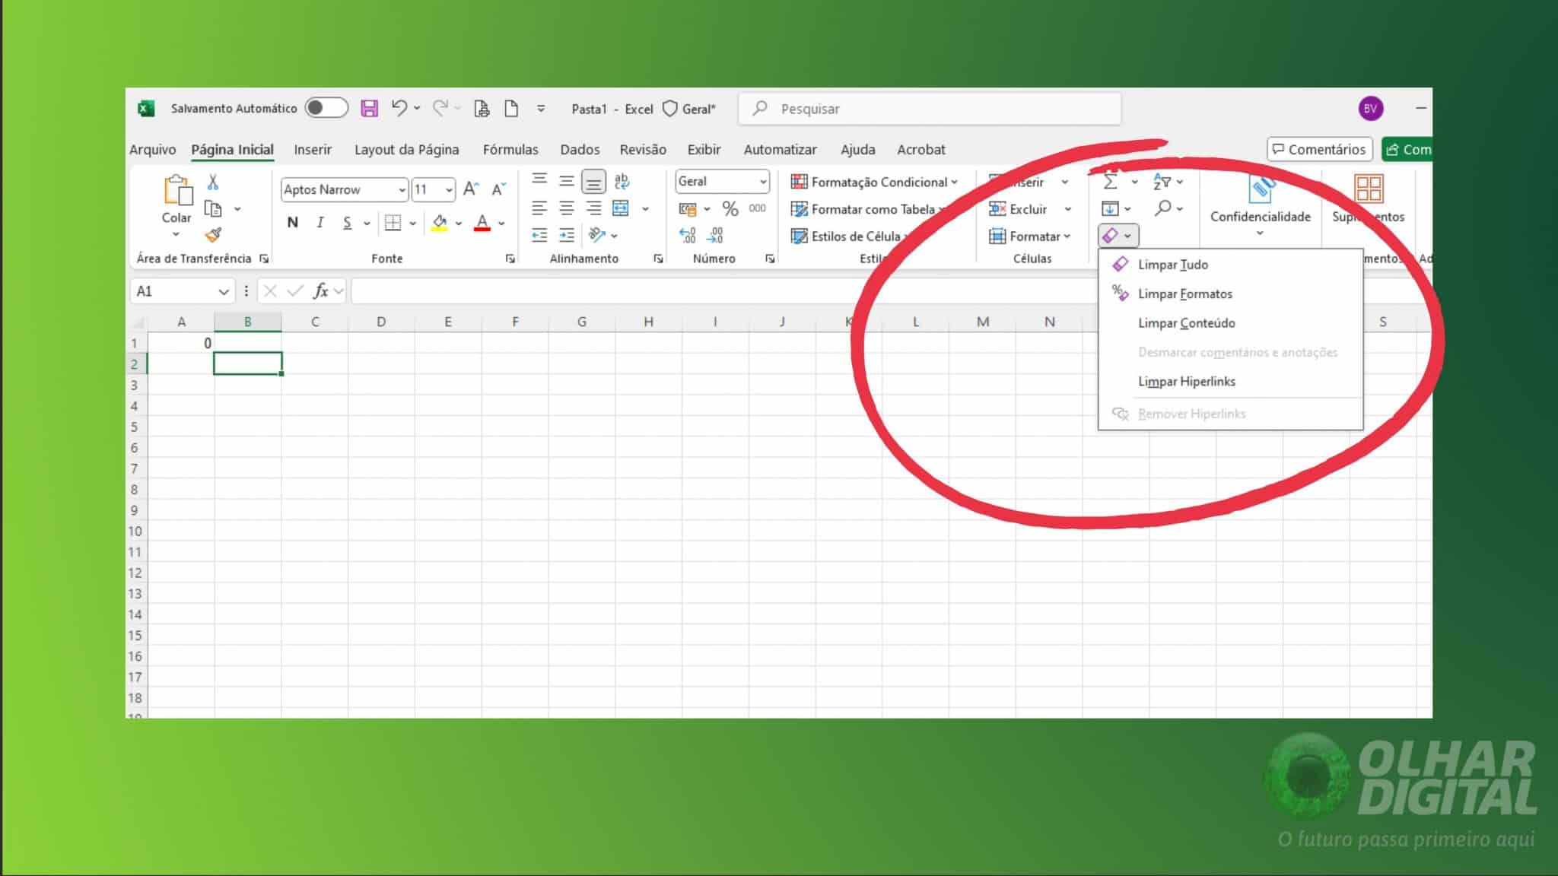
Task: Click the Cut scissors icon
Action: pyautogui.click(x=213, y=182)
